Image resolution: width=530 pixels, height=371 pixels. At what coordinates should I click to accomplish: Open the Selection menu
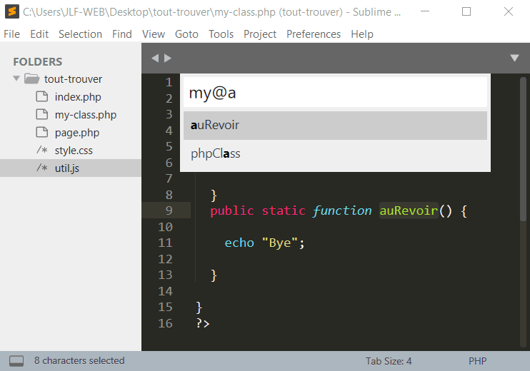click(x=80, y=34)
